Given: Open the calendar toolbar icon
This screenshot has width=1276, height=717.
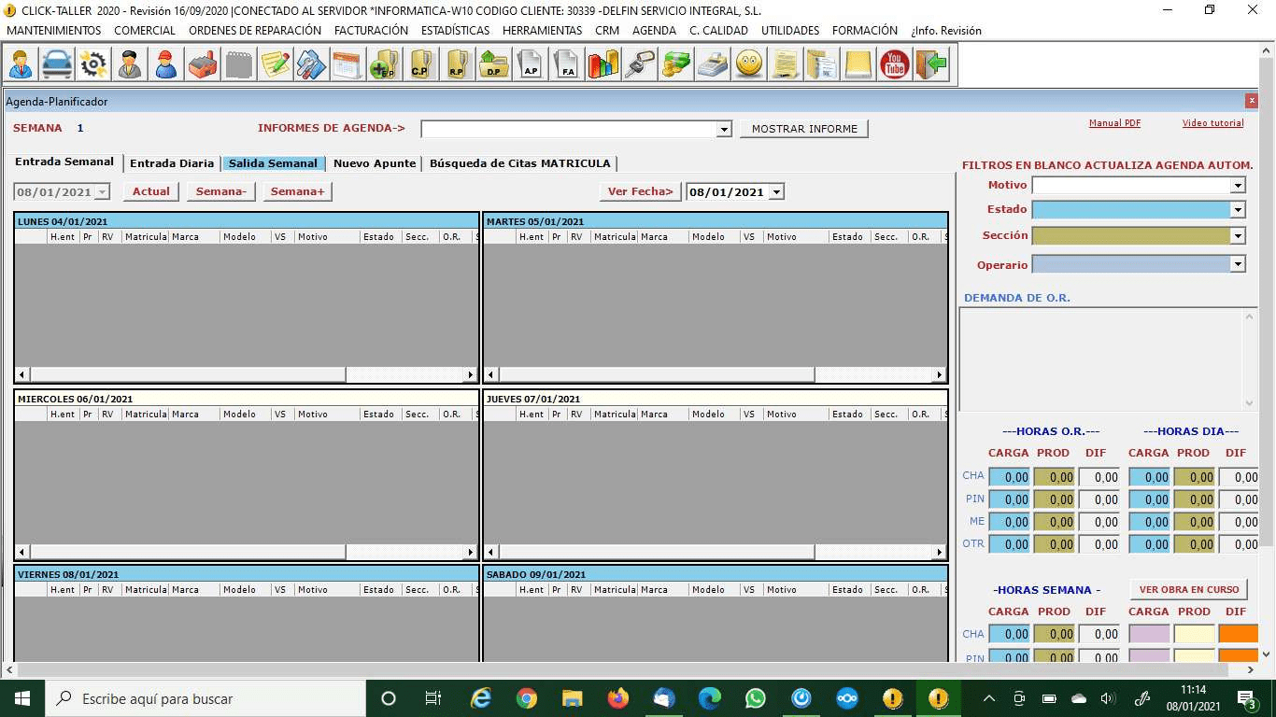Looking at the screenshot, I should tap(347, 64).
